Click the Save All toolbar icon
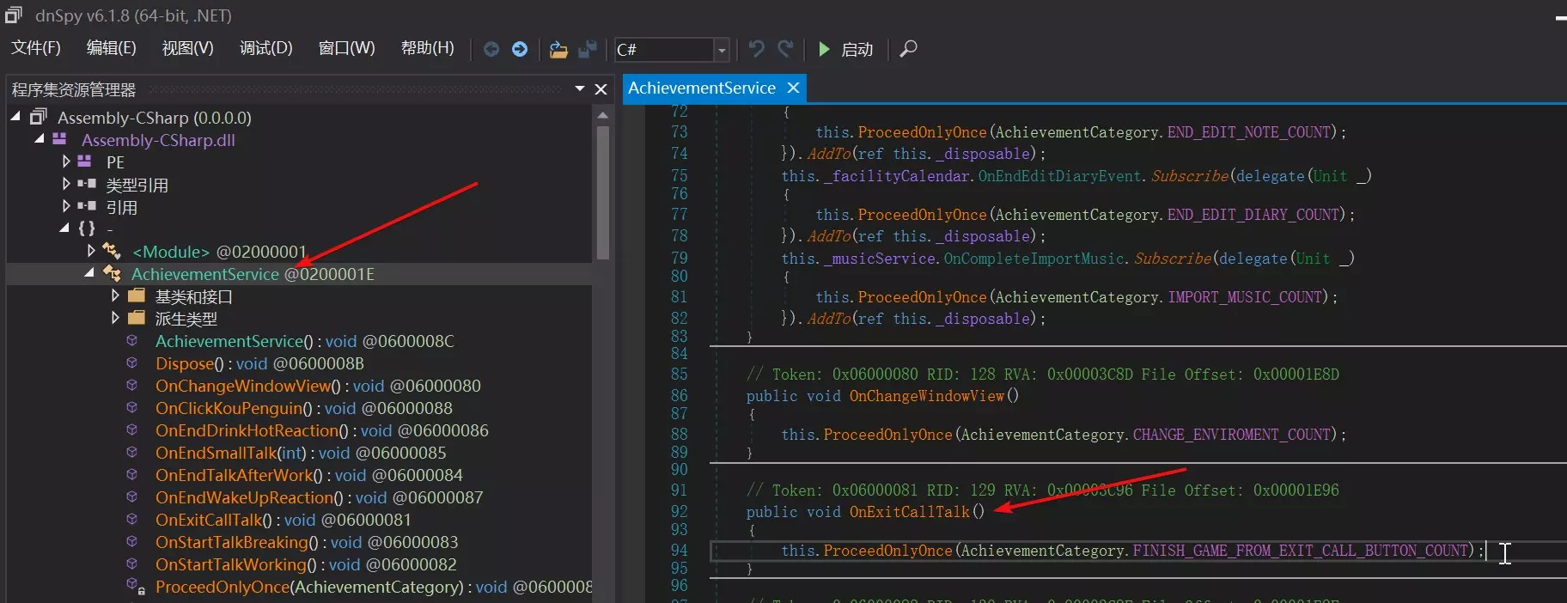 (x=588, y=49)
